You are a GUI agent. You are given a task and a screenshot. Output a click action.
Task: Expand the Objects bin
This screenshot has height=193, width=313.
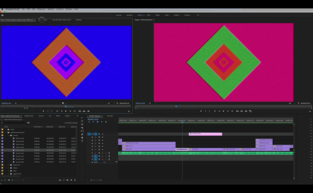pyautogui.click(x=8, y=168)
